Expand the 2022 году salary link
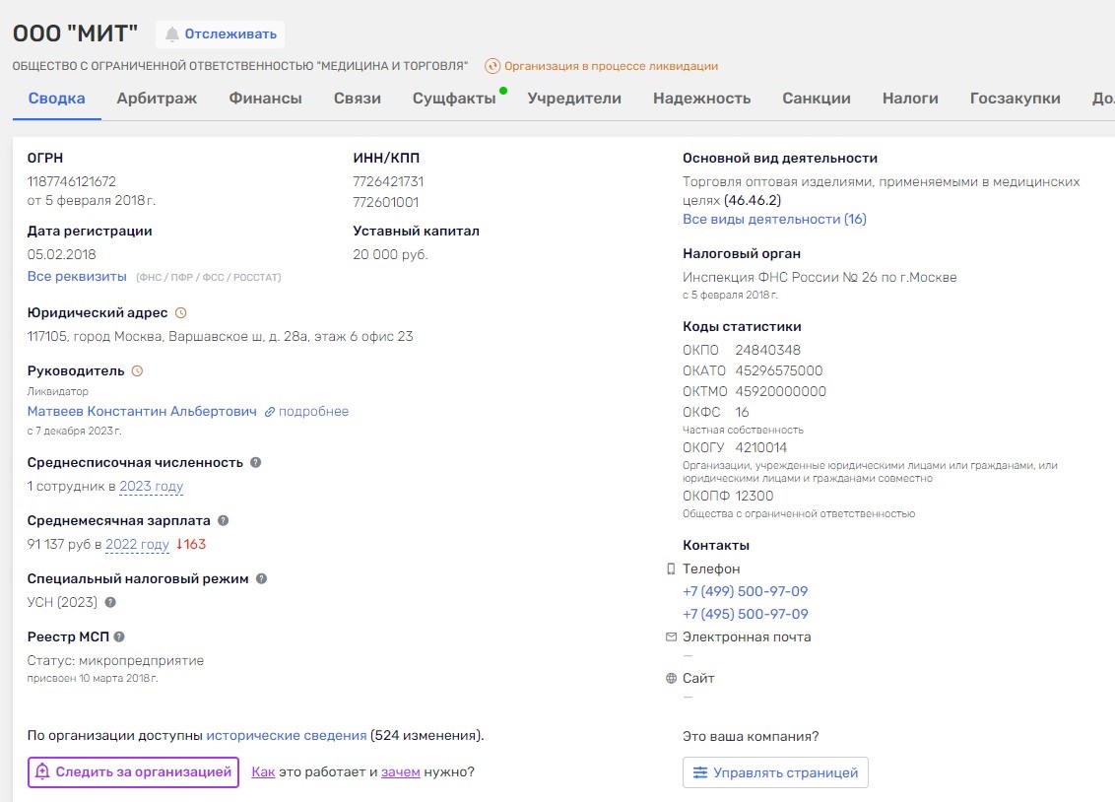1115x802 pixels. (x=137, y=545)
